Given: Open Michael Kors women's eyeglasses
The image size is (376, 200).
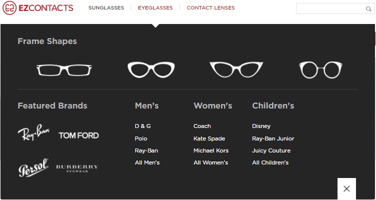Looking at the screenshot, I should (211, 150).
